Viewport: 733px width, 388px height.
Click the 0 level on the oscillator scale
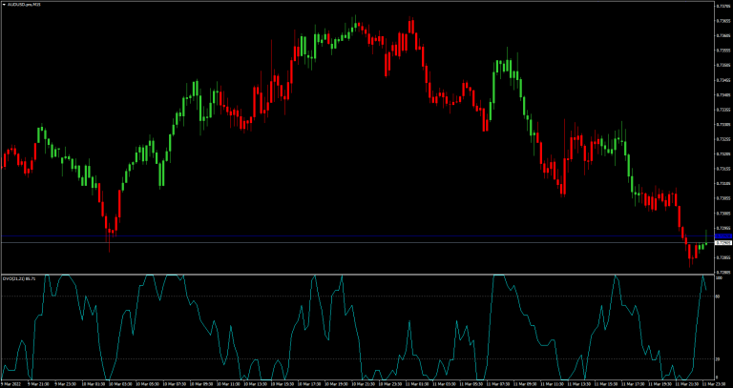pyautogui.click(x=717, y=378)
